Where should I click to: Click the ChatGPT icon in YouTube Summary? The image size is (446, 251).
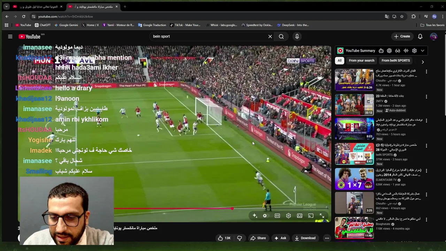click(x=389, y=51)
